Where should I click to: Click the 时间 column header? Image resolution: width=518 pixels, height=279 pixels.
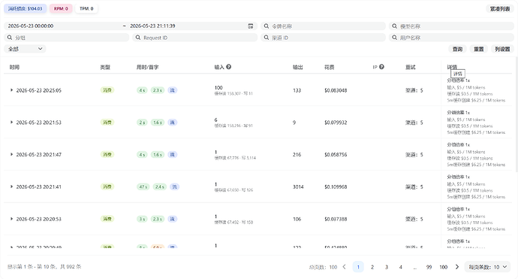14,67
